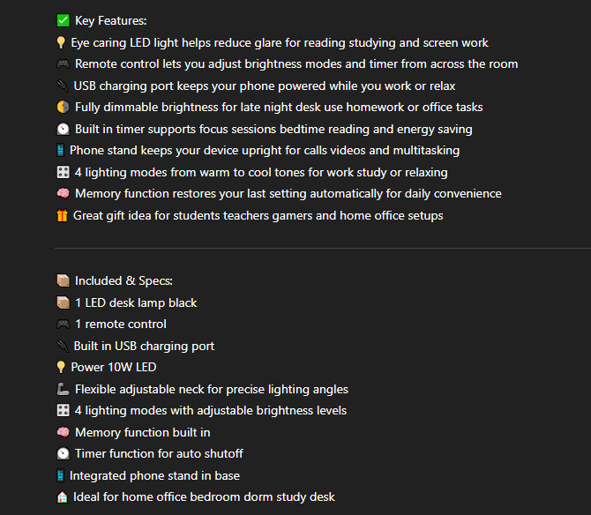
Task: Click the green checkmark beside Key Features
Action: click(63, 20)
